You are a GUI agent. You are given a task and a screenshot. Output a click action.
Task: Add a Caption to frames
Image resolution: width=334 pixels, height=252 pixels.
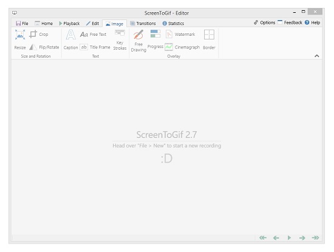(70, 39)
